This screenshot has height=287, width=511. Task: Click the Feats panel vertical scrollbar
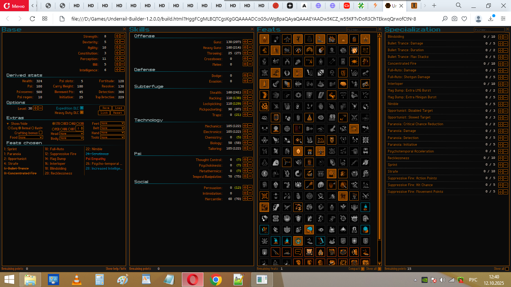point(380,138)
